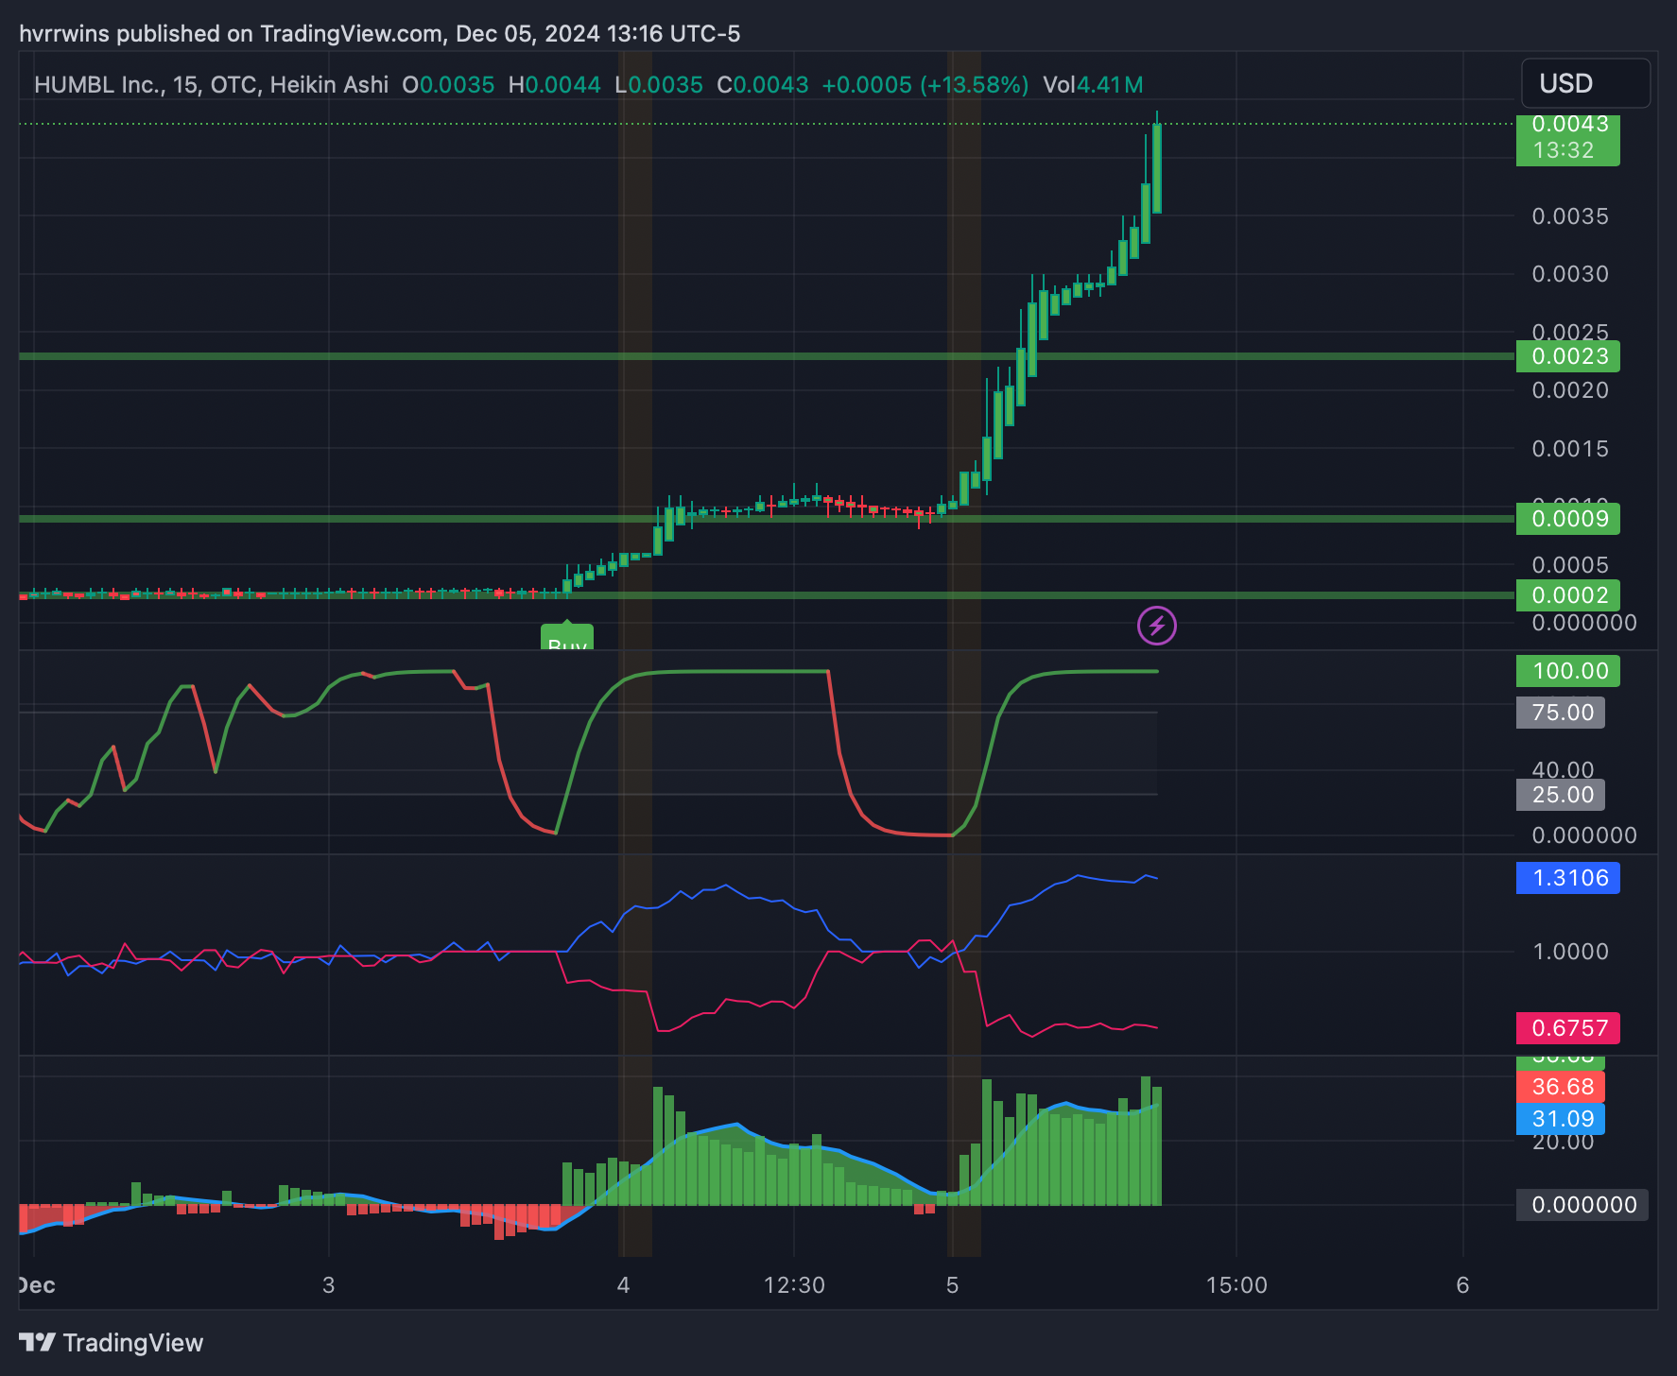Image resolution: width=1677 pixels, height=1376 pixels.
Task: Click the red 36.68 histogram value label
Action: pos(1561,1087)
